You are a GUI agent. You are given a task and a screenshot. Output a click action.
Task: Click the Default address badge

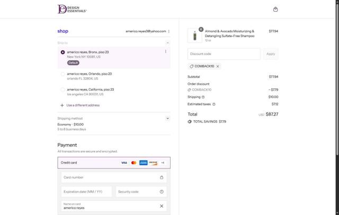pos(73,62)
